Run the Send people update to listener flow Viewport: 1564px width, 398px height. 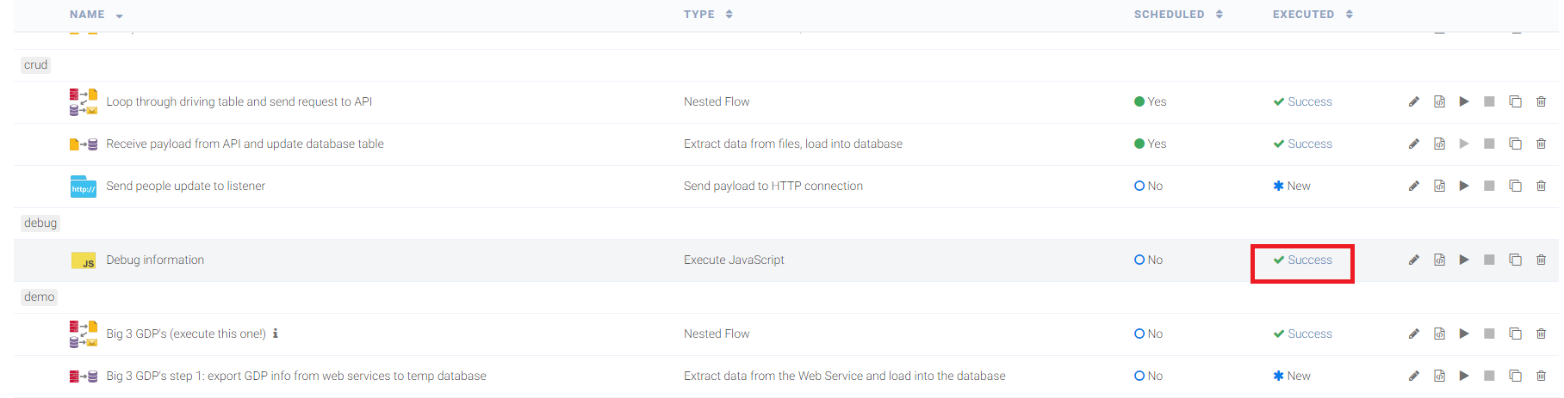[x=1464, y=187]
